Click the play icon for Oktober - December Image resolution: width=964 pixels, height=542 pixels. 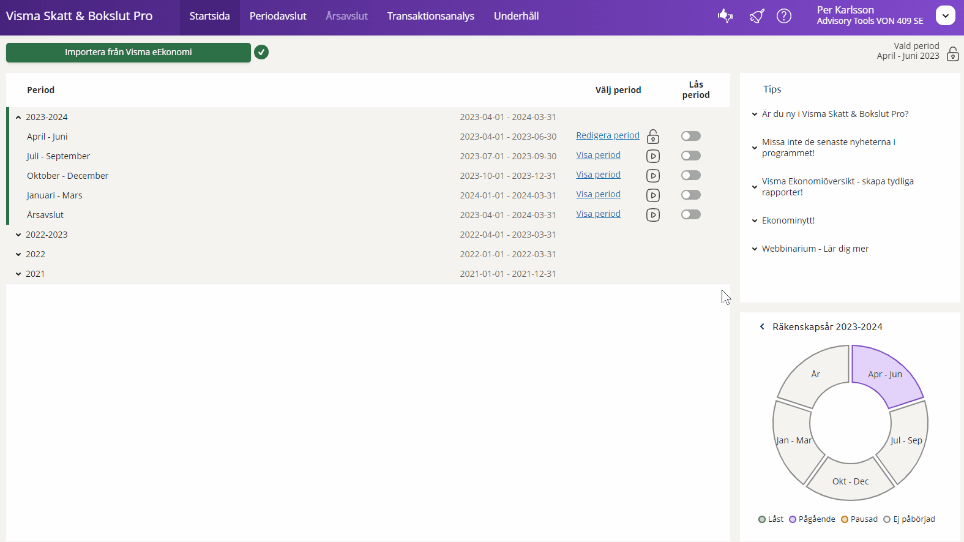(653, 176)
